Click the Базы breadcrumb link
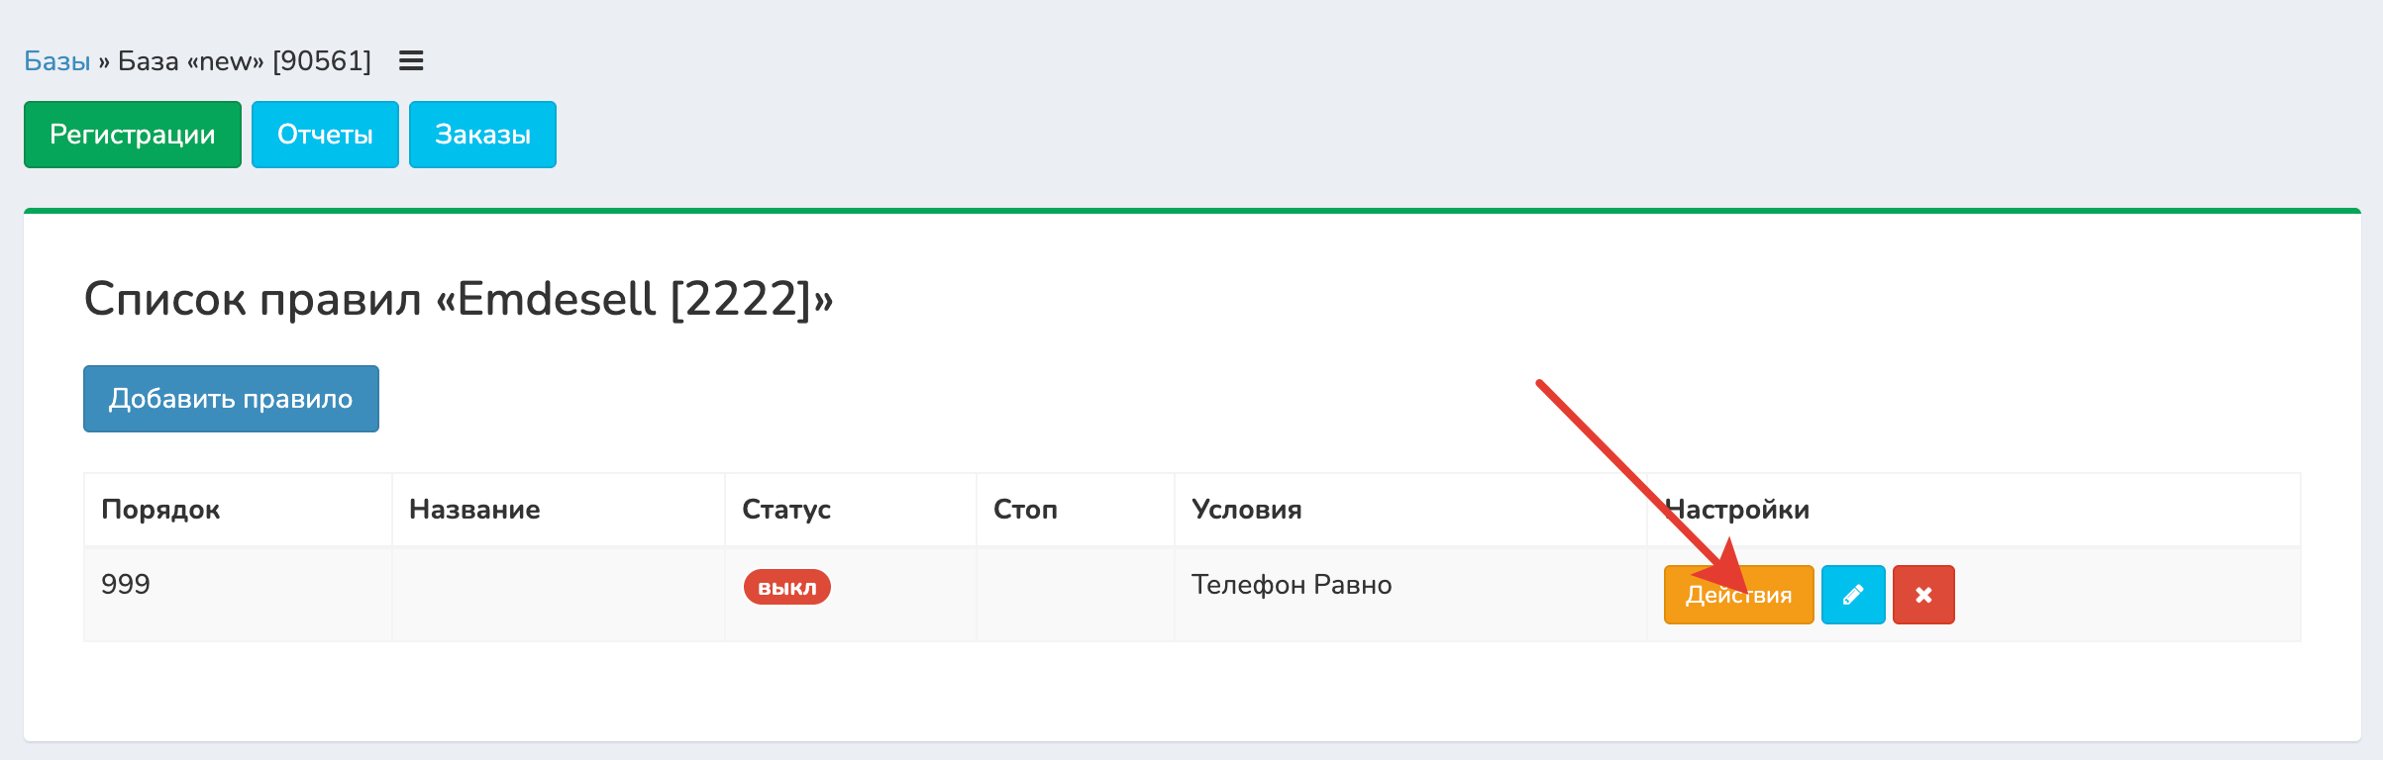The height and width of the screenshot is (760, 2383). pos(57,61)
